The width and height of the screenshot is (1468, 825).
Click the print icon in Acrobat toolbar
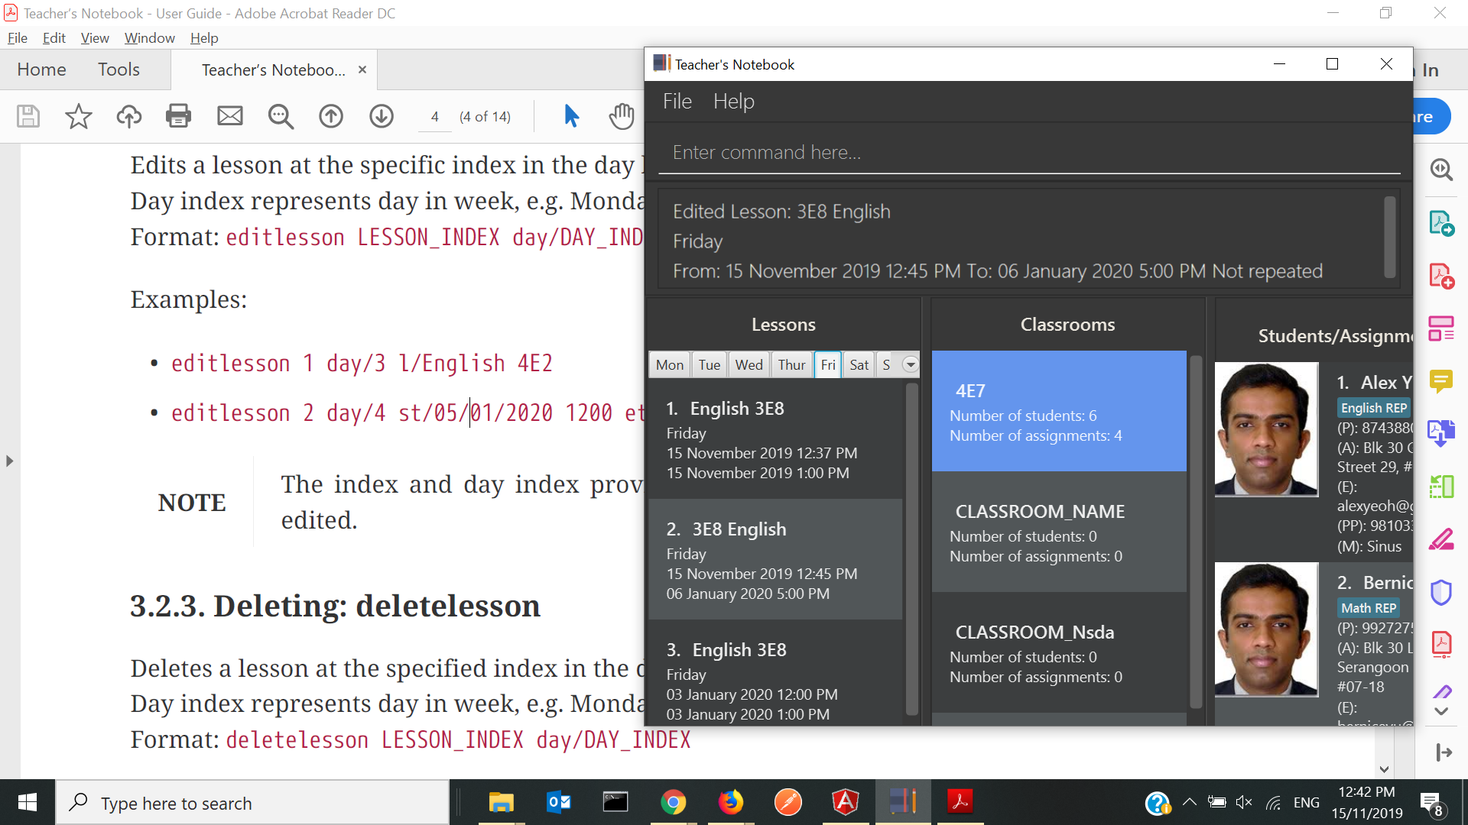click(x=178, y=116)
